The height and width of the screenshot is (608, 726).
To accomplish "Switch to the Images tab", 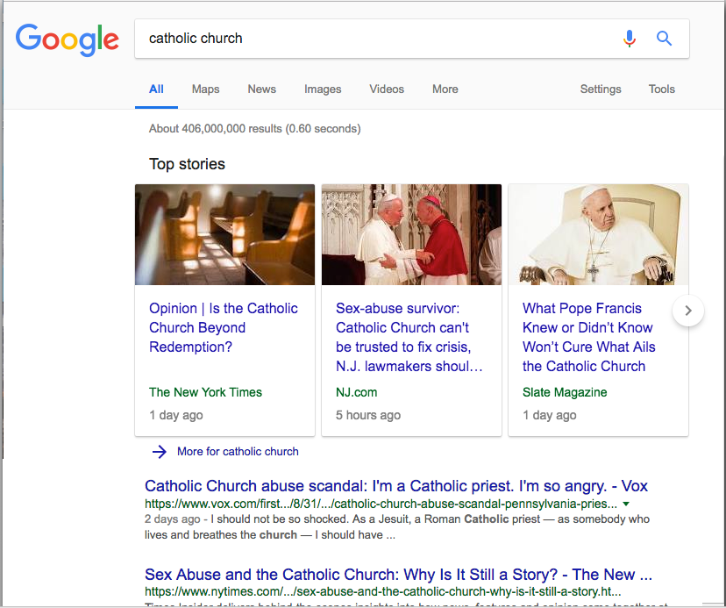I will point(323,89).
